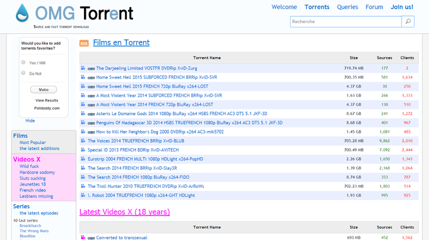Click film icon beside Home Sweet Hell SUBFORCED
The image size is (429, 240).
pos(83,77)
